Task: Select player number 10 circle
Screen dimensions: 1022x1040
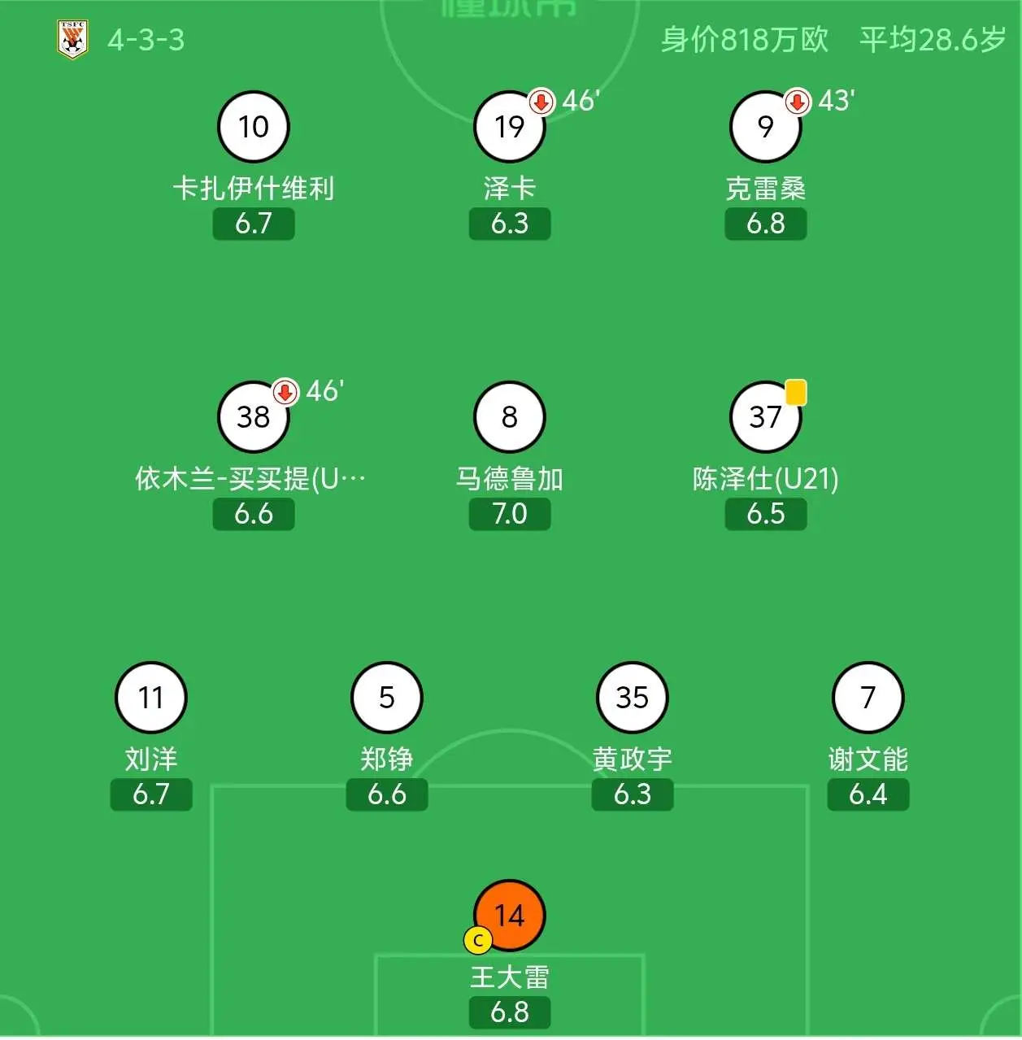Action: click(254, 127)
